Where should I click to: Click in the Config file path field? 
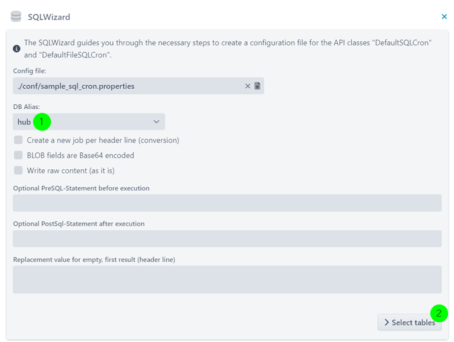tap(138, 86)
